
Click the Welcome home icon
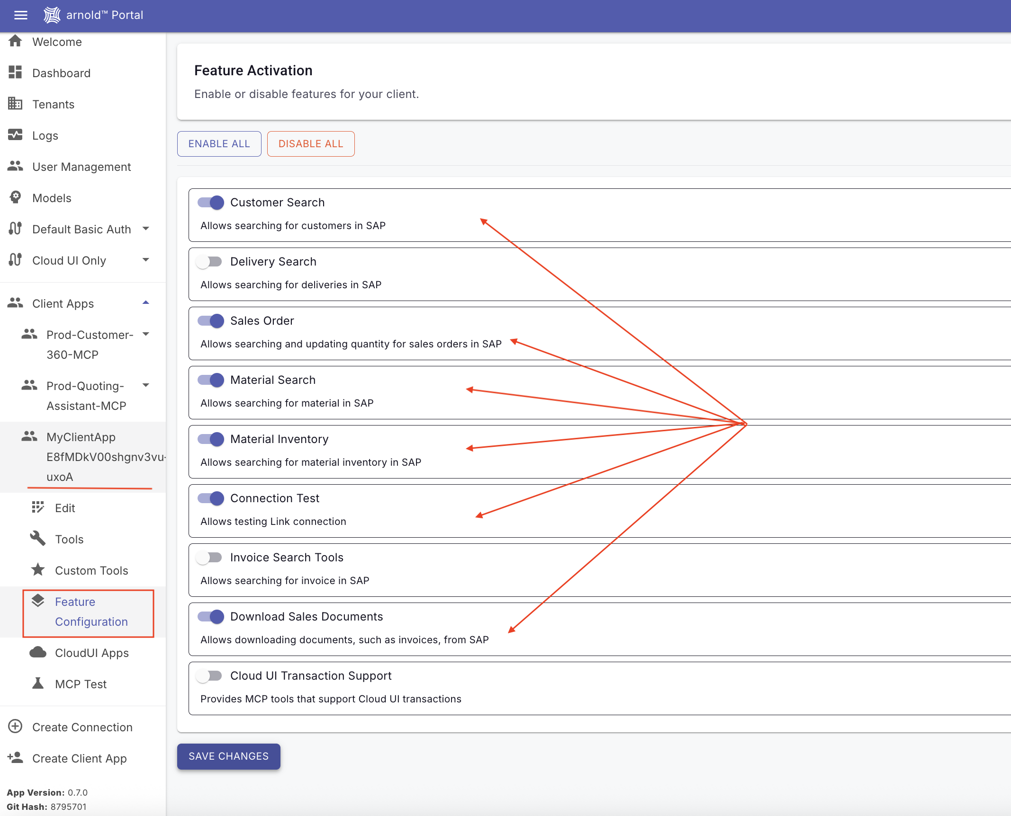(x=15, y=42)
